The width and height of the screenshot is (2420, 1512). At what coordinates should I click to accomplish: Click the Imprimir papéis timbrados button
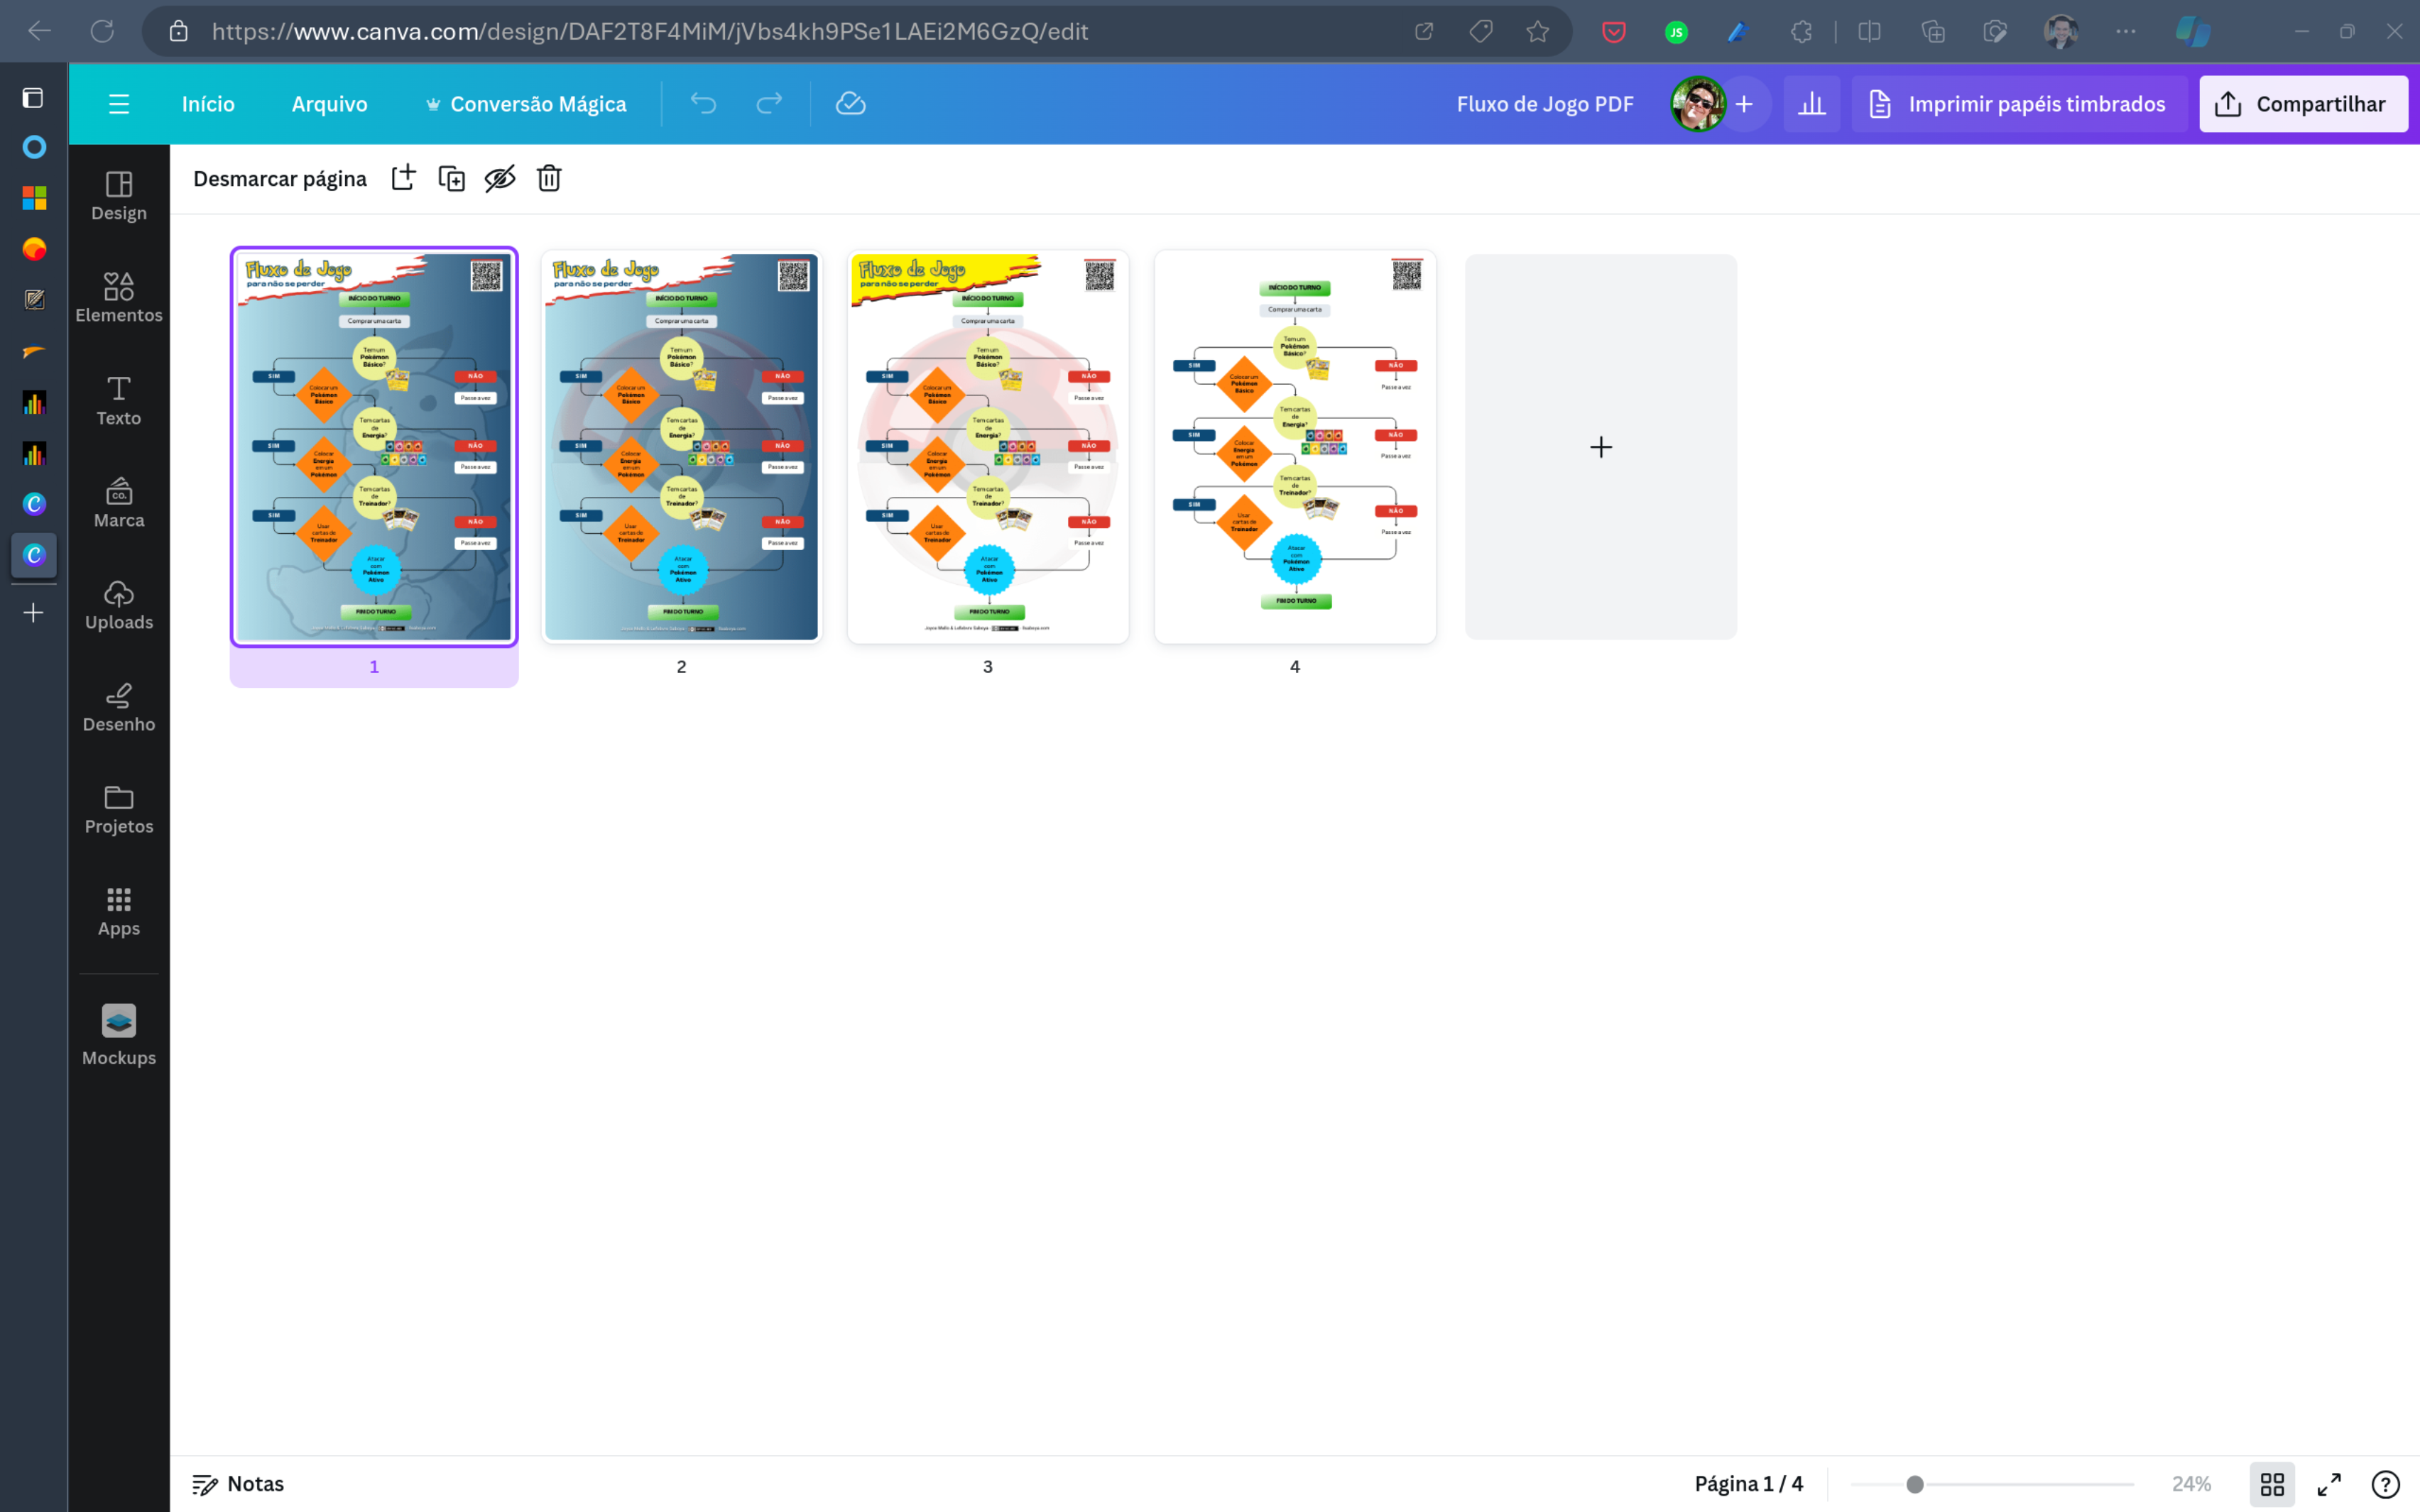tap(2014, 103)
